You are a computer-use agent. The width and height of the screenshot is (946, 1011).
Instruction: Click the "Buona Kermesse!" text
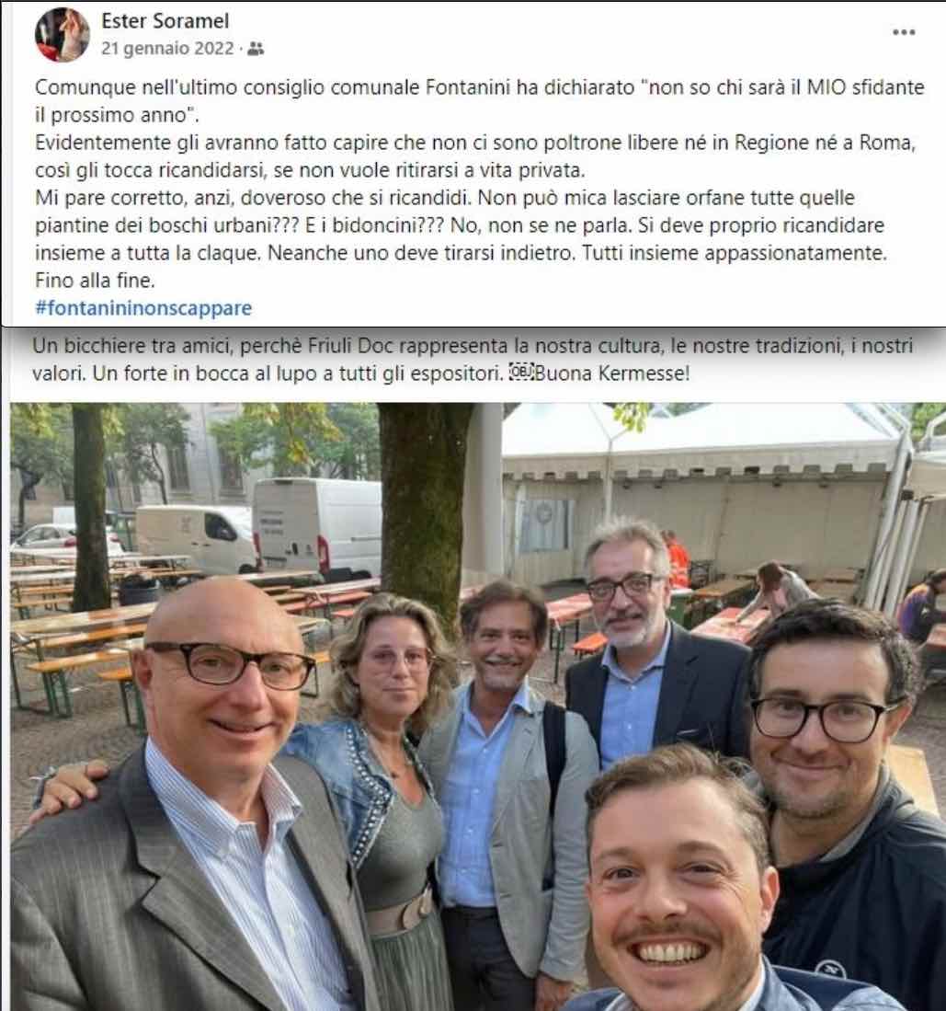(611, 373)
